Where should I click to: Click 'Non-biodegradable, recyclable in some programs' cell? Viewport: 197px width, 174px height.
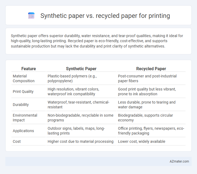coord(81,118)
